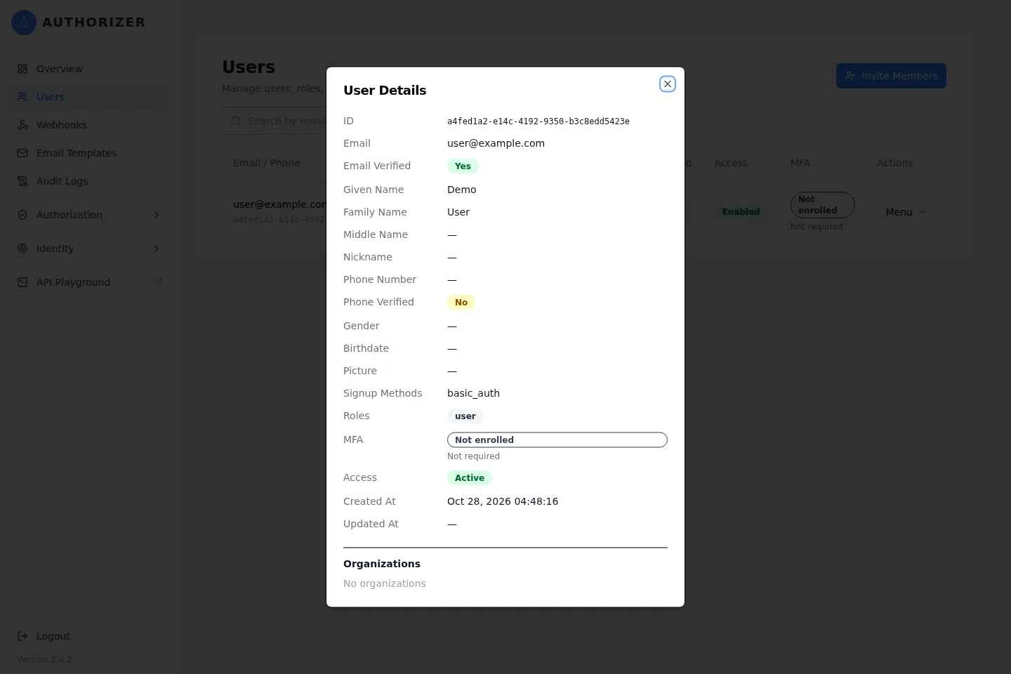Click the Logout arrow icon
This screenshot has height=674, width=1011.
pyautogui.click(x=22, y=636)
